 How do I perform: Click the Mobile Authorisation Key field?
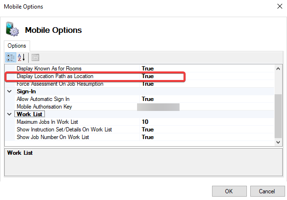(158, 107)
